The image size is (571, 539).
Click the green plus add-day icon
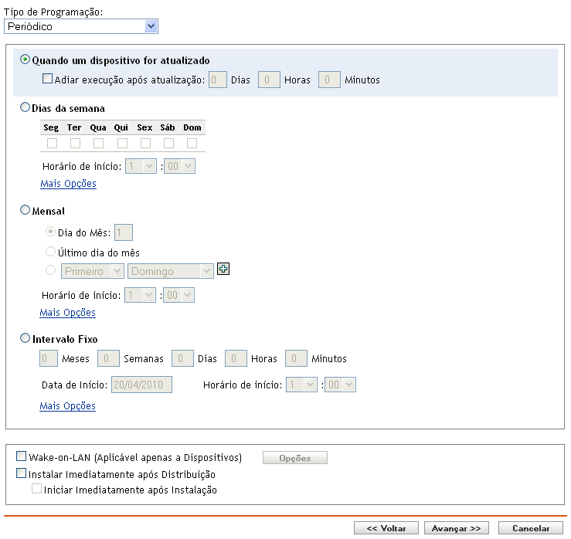pyautogui.click(x=223, y=269)
